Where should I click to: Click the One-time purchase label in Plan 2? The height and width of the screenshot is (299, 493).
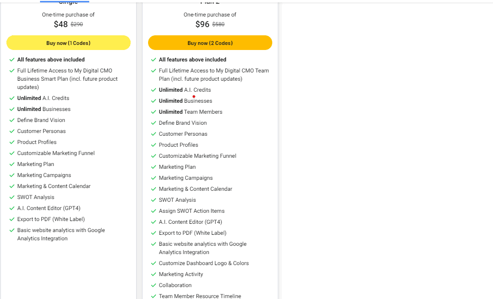(210, 15)
